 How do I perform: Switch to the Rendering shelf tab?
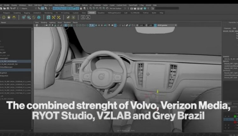tap(48, 13)
